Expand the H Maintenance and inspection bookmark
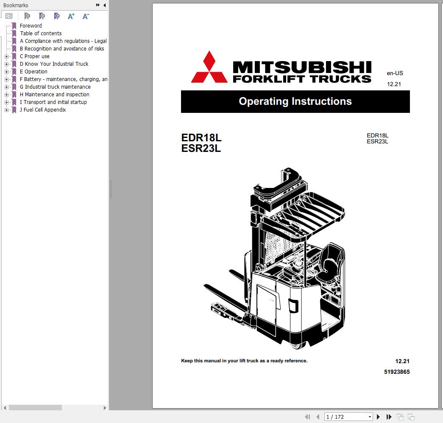Screen dimensions: 443x423 [x=6, y=95]
